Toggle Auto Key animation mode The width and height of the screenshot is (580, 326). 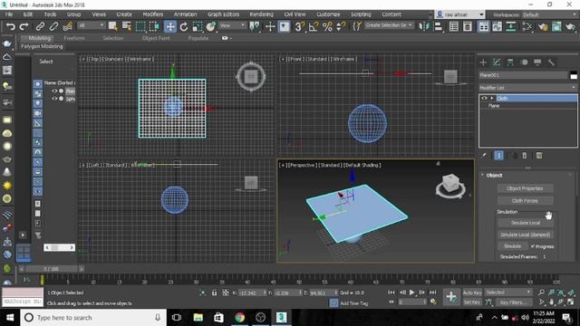[472, 292]
